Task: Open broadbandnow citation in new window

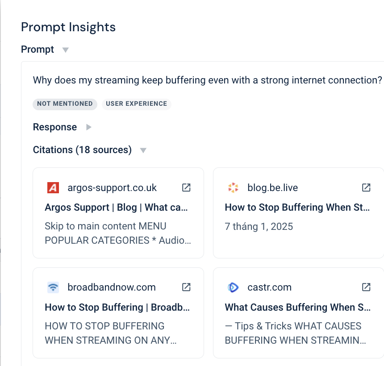Action: coord(186,287)
